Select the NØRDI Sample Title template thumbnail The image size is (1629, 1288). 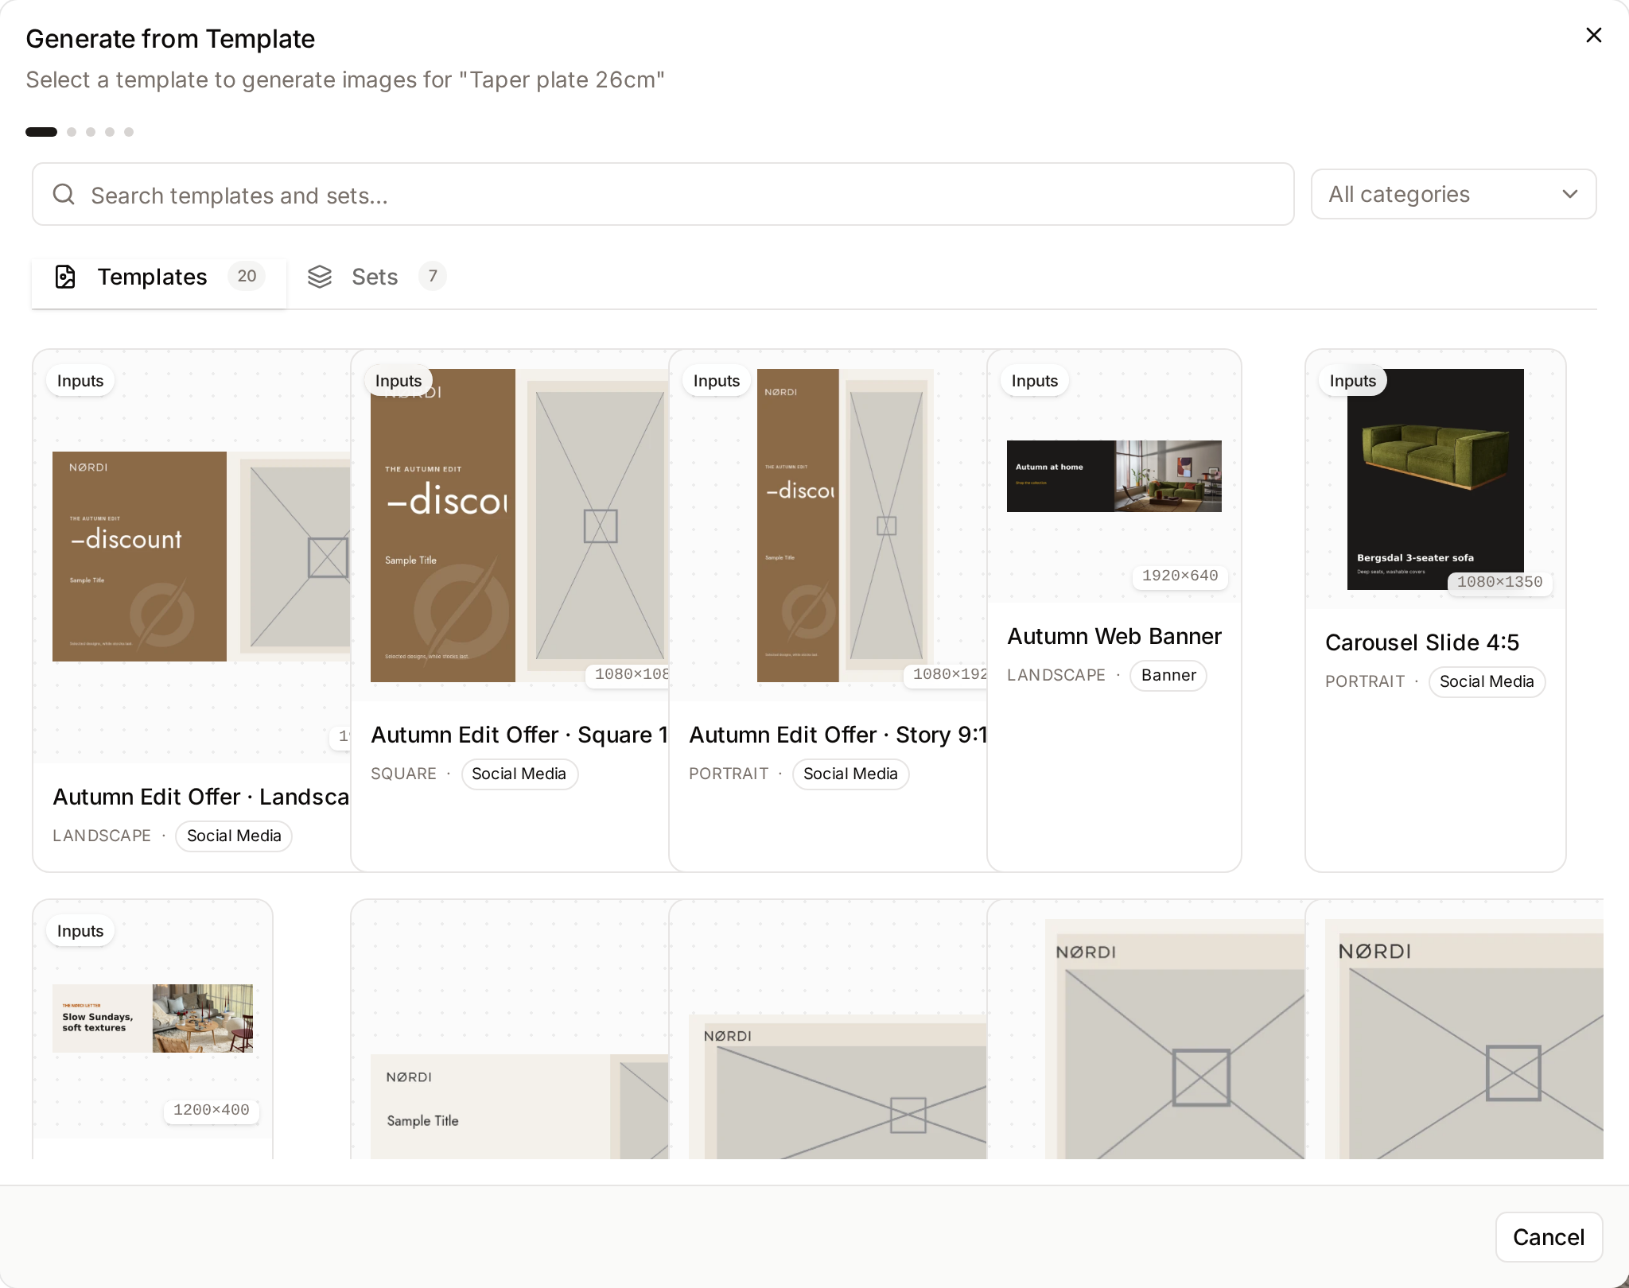click(x=520, y=1106)
